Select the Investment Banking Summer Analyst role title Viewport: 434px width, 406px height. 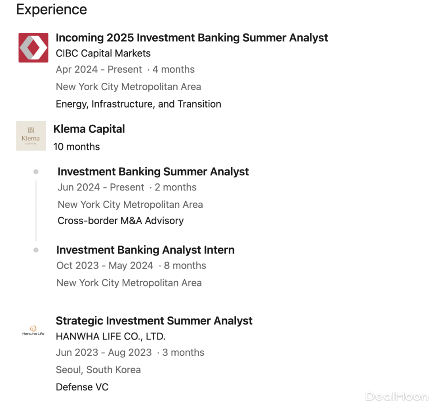pyautogui.click(x=153, y=172)
